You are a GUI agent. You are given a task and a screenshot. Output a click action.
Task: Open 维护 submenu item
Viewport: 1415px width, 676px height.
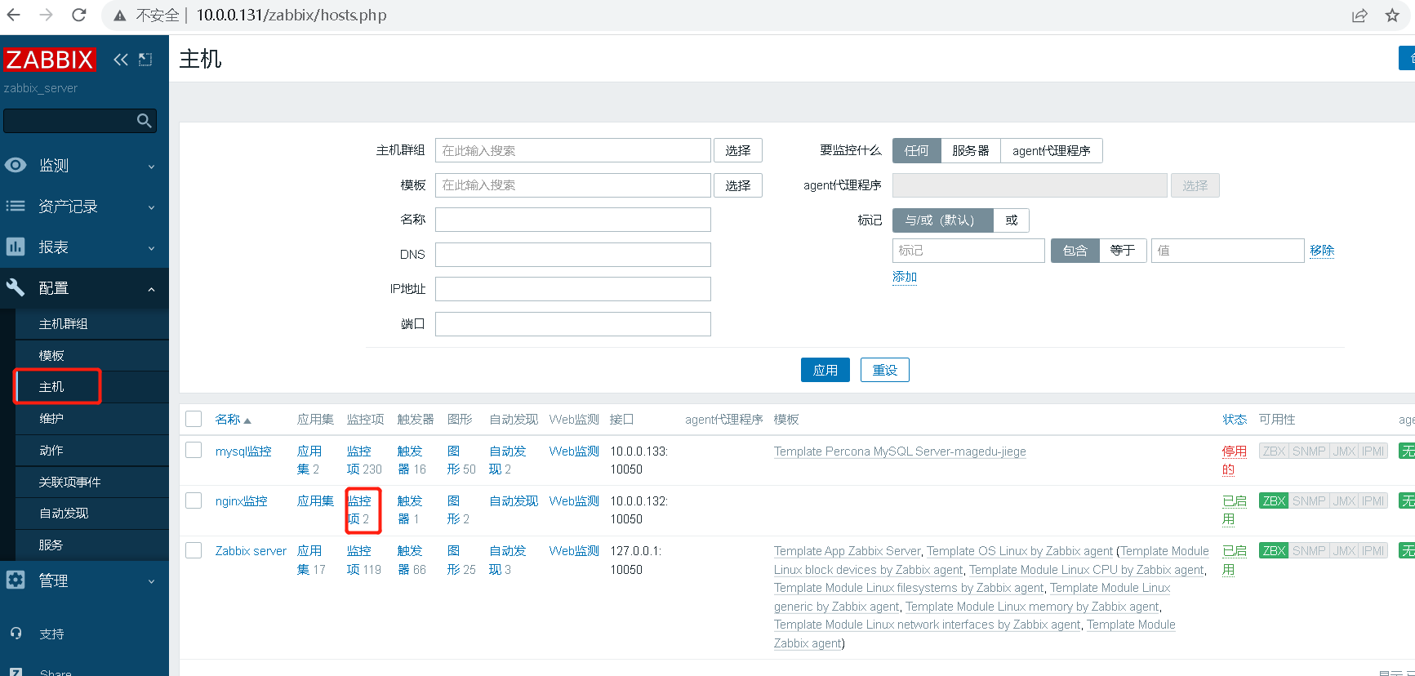click(x=91, y=419)
